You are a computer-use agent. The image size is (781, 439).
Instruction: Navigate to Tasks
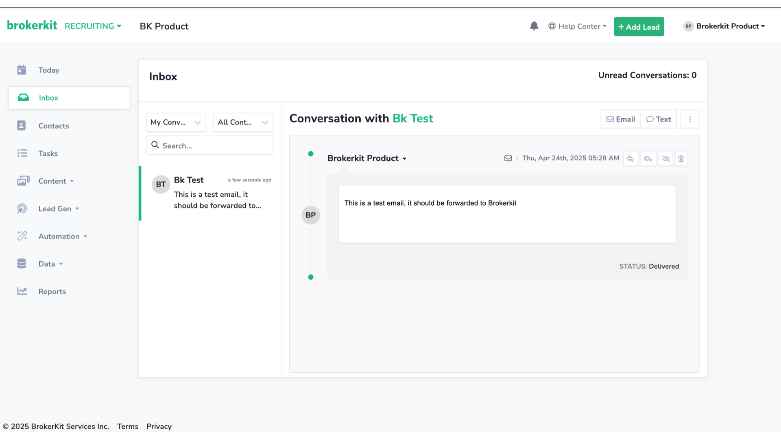tap(48, 153)
